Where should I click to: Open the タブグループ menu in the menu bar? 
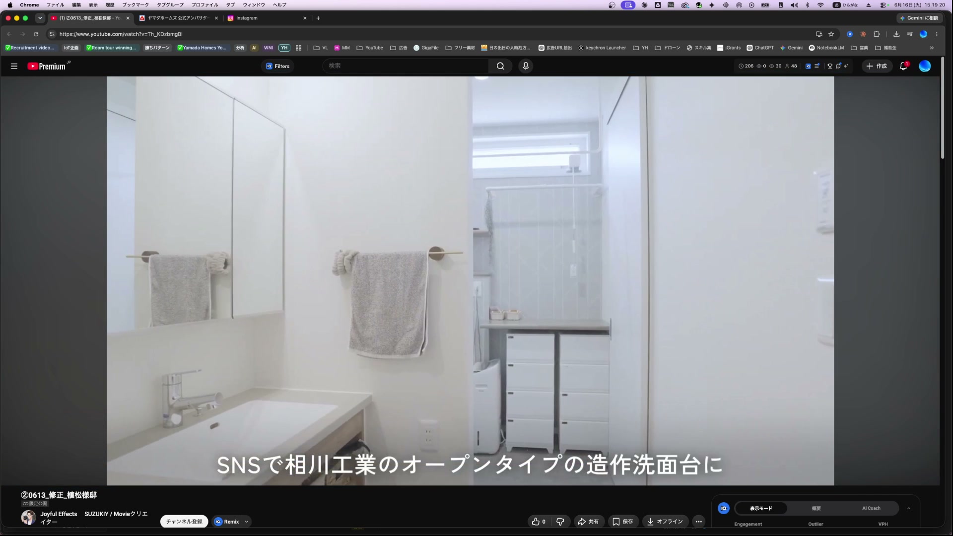click(170, 5)
